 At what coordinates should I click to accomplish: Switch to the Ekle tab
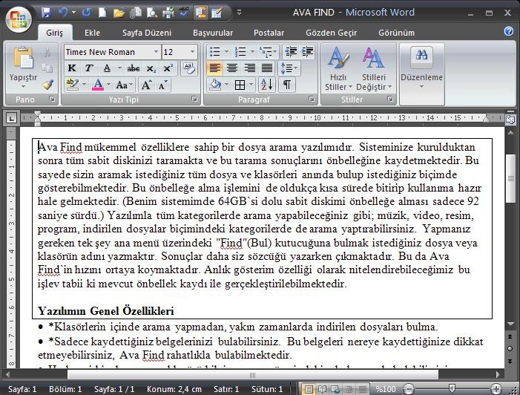[92, 33]
